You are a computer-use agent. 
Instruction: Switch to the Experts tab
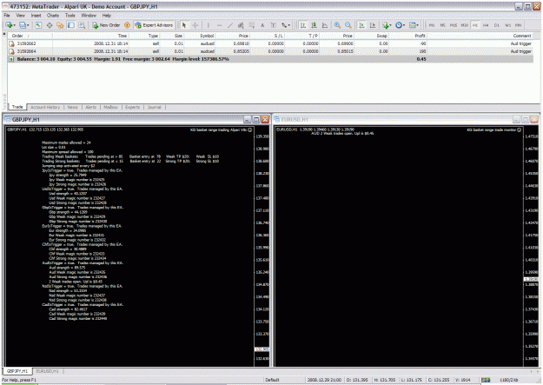coord(132,107)
